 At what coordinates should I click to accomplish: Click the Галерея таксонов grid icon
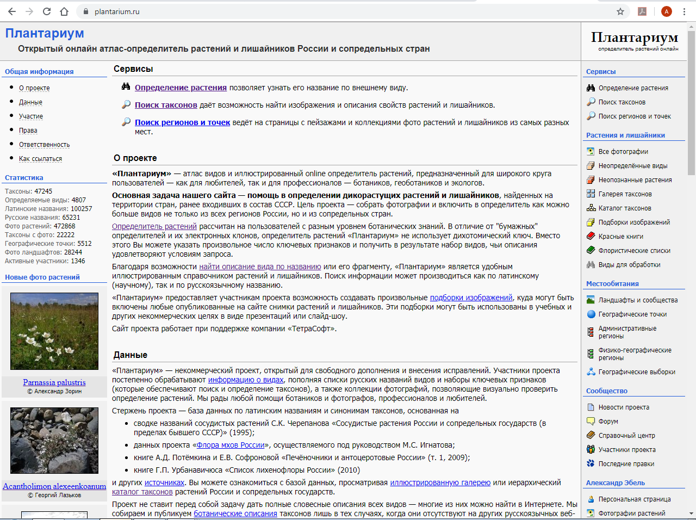click(x=591, y=194)
